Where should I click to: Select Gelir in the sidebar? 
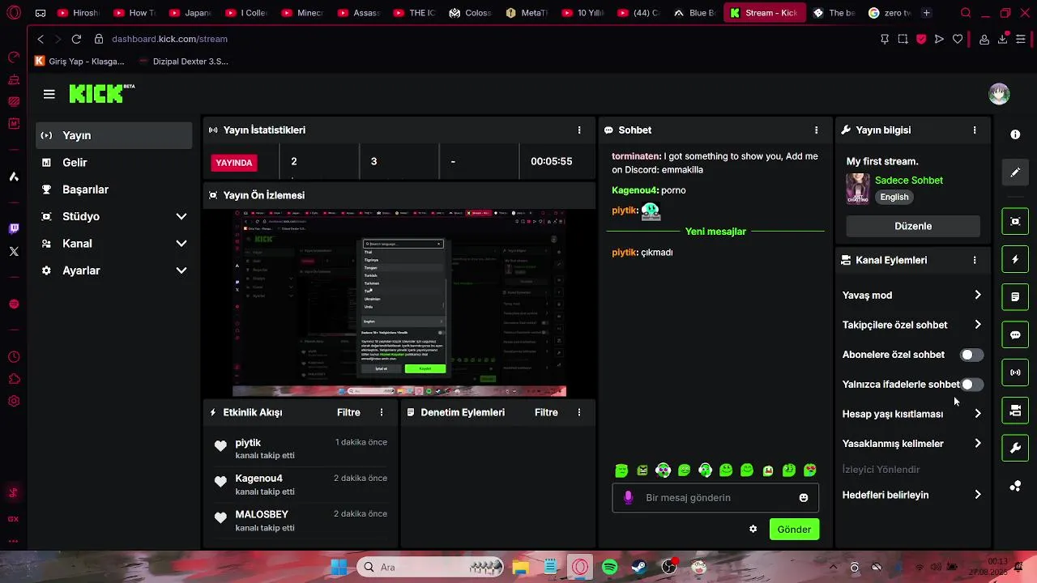(x=114, y=163)
